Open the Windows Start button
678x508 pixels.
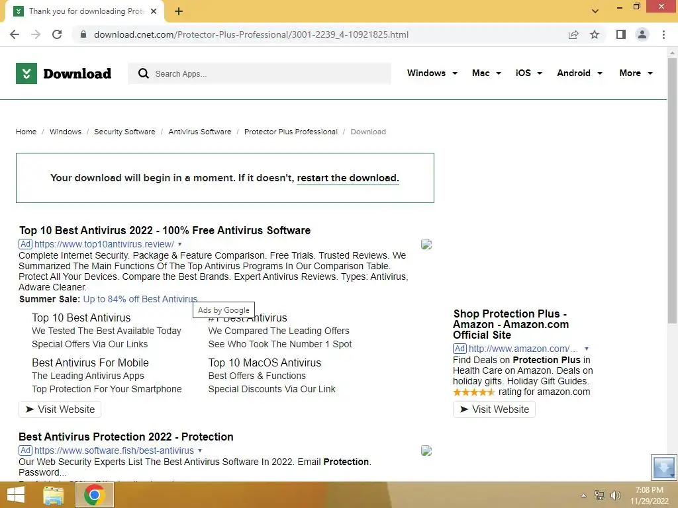coord(16,495)
